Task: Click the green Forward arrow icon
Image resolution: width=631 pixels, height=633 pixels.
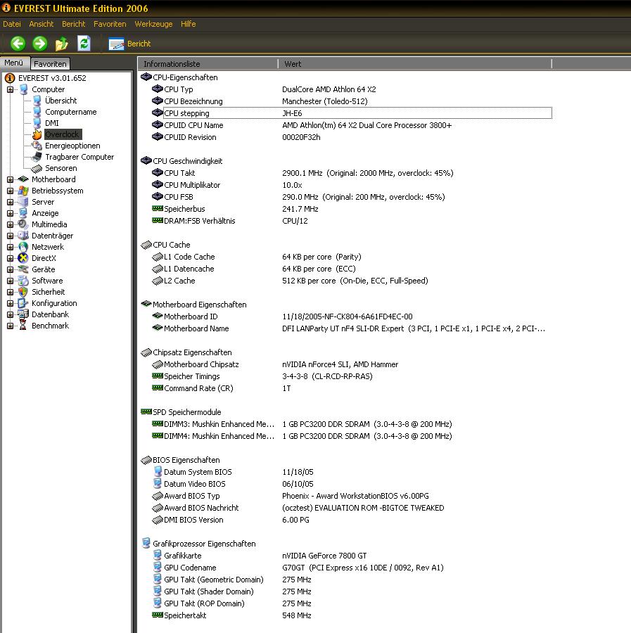Action: (39, 43)
